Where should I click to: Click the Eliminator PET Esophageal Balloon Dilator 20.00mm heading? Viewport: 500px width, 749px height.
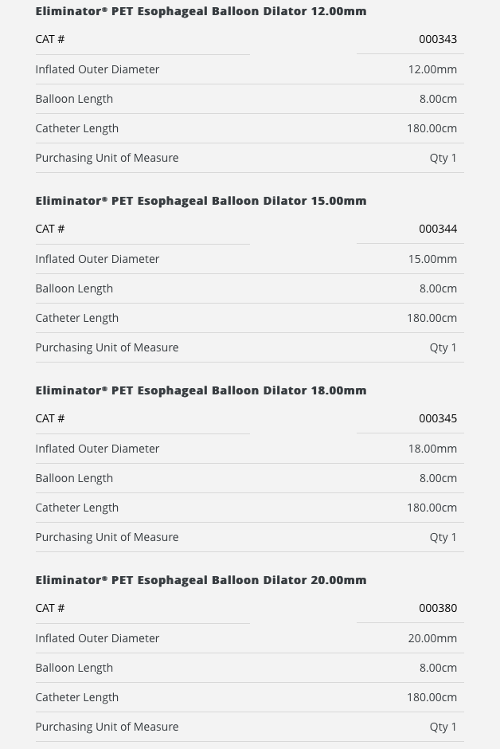(x=201, y=580)
